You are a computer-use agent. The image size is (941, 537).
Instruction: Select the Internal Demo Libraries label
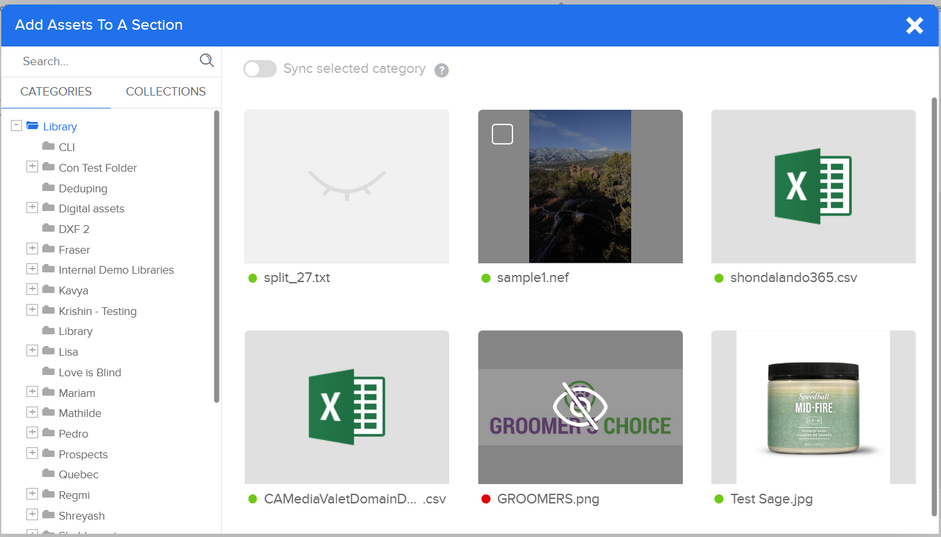(x=116, y=270)
